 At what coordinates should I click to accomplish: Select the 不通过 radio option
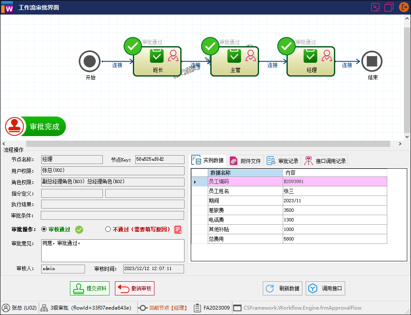pos(109,229)
